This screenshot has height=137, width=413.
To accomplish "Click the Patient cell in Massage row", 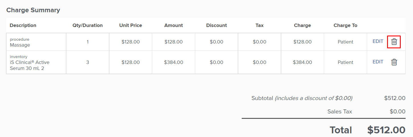I will click(x=345, y=42).
